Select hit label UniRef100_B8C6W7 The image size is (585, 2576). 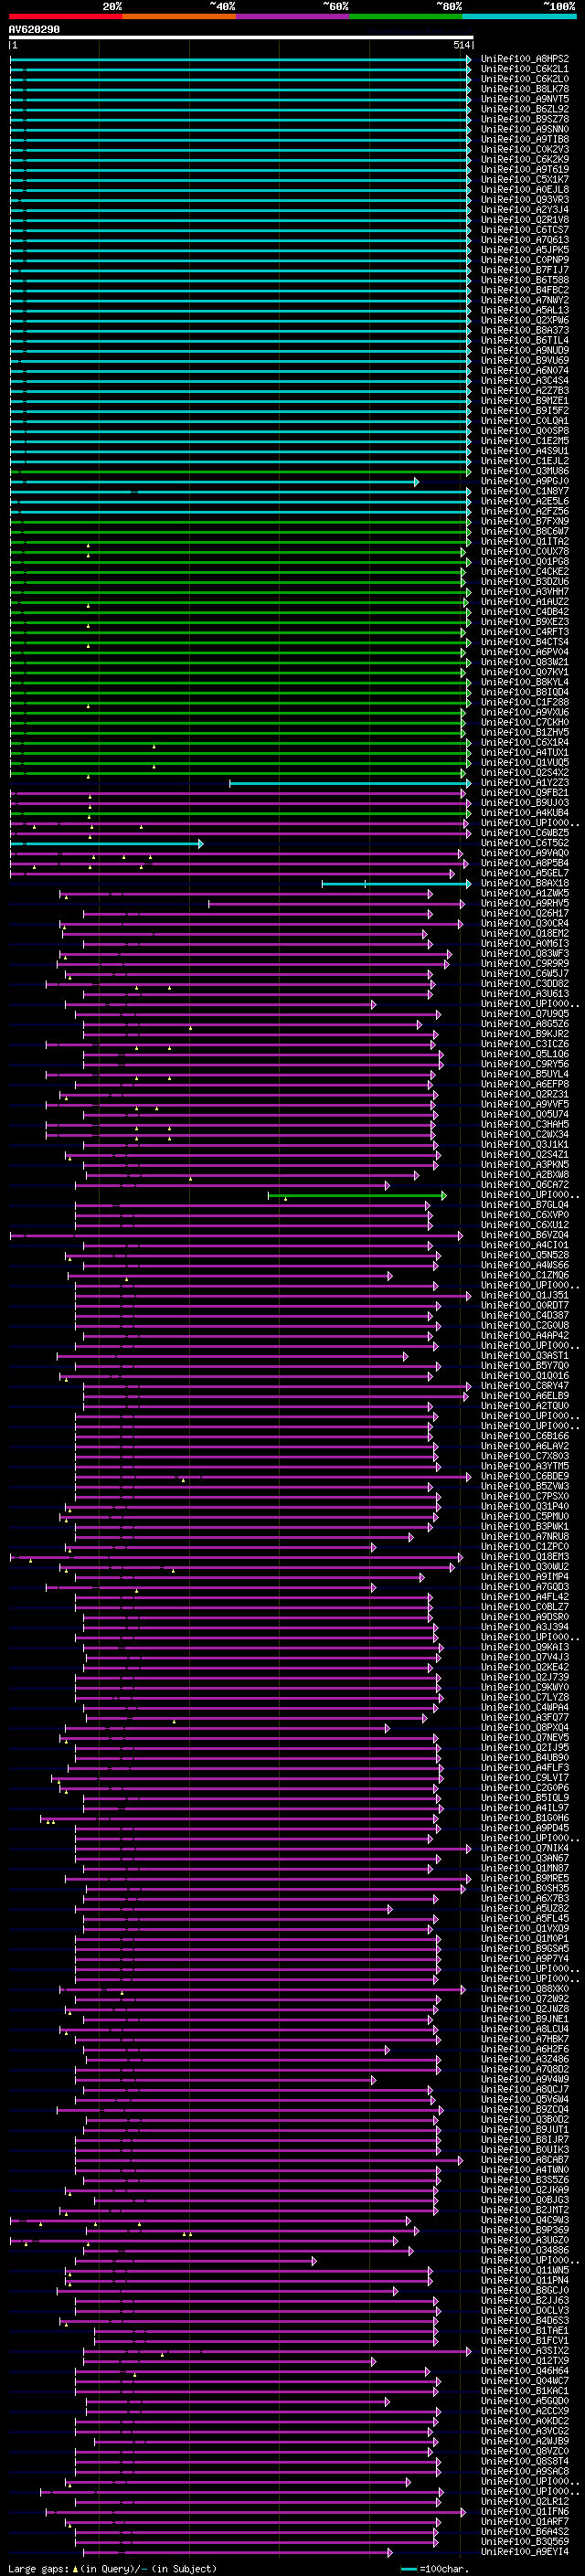click(525, 531)
